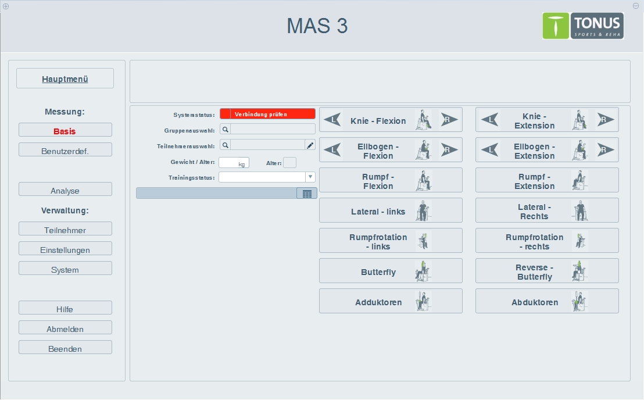Click left arrow on Knie - Flexion

(332, 120)
